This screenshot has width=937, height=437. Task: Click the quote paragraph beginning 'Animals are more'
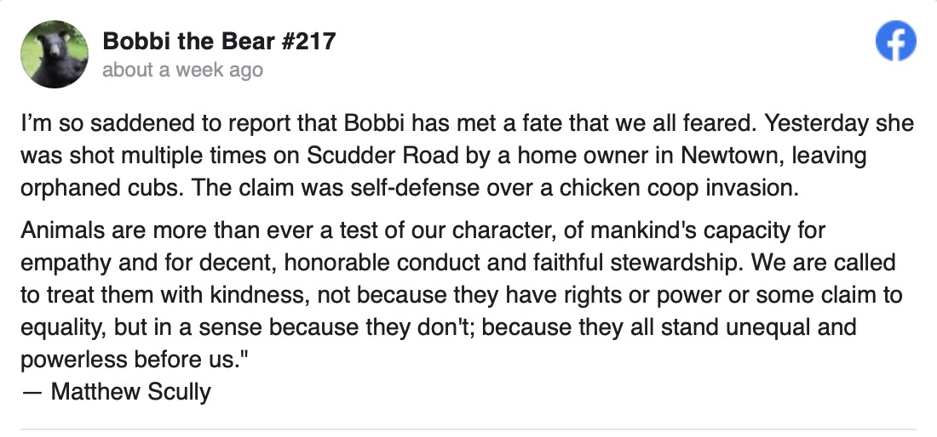pyautogui.click(x=462, y=294)
